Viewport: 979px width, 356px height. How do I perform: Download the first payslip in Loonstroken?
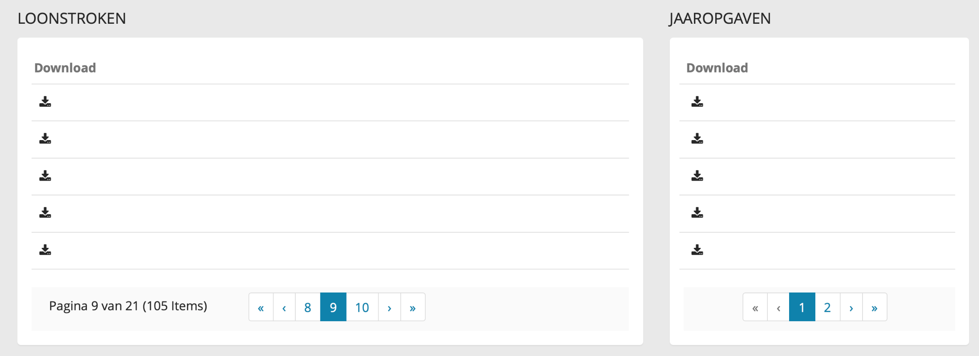45,102
